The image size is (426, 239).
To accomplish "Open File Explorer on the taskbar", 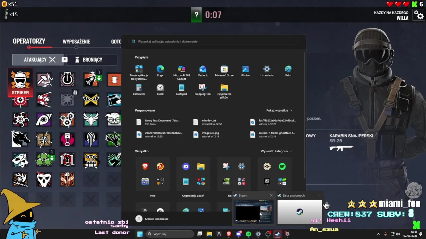I will point(209,234).
